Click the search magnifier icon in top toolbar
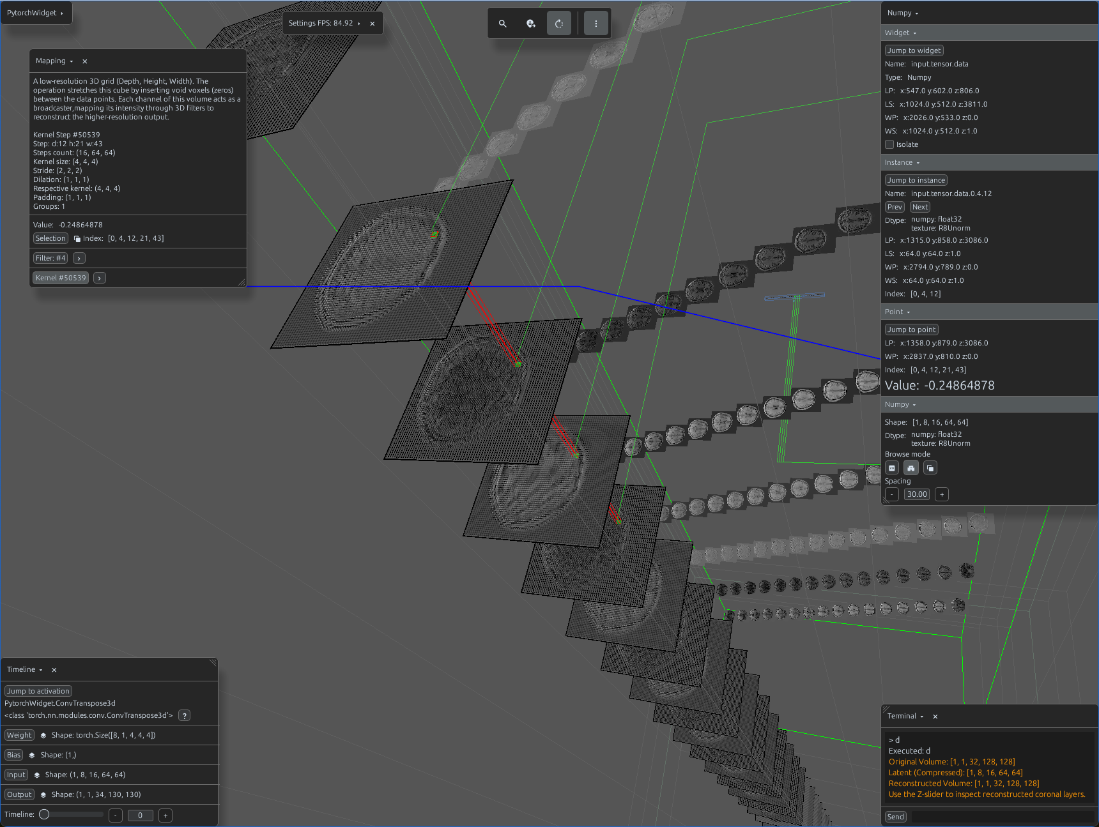Viewport: 1099px width, 827px height. (x=503, y=24)
